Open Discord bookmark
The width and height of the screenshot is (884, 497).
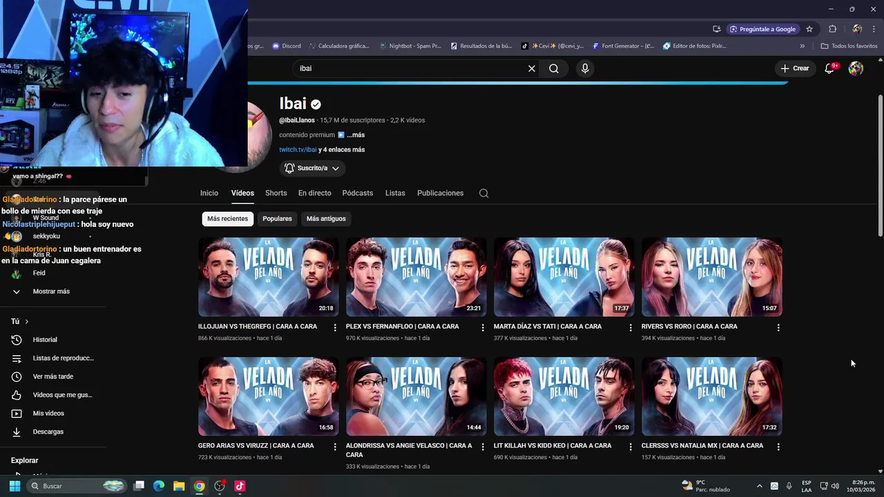tap(287, 46)
